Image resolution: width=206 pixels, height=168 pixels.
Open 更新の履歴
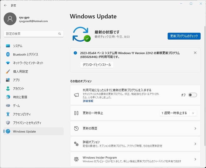(x=135, y=128)
